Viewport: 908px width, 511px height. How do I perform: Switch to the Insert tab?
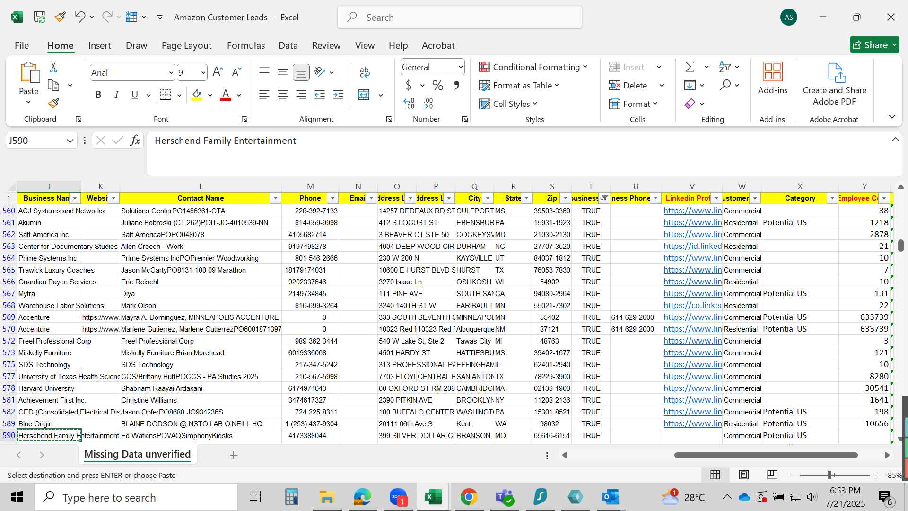click(99, 45)
